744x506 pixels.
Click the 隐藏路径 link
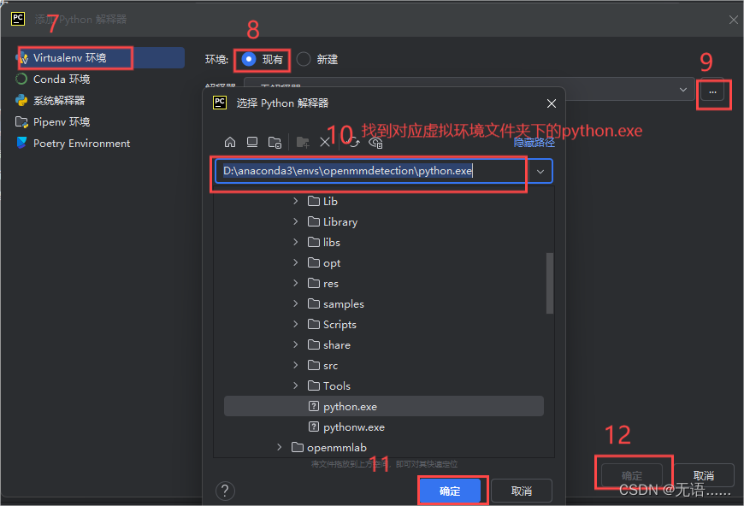click(534, 142)
